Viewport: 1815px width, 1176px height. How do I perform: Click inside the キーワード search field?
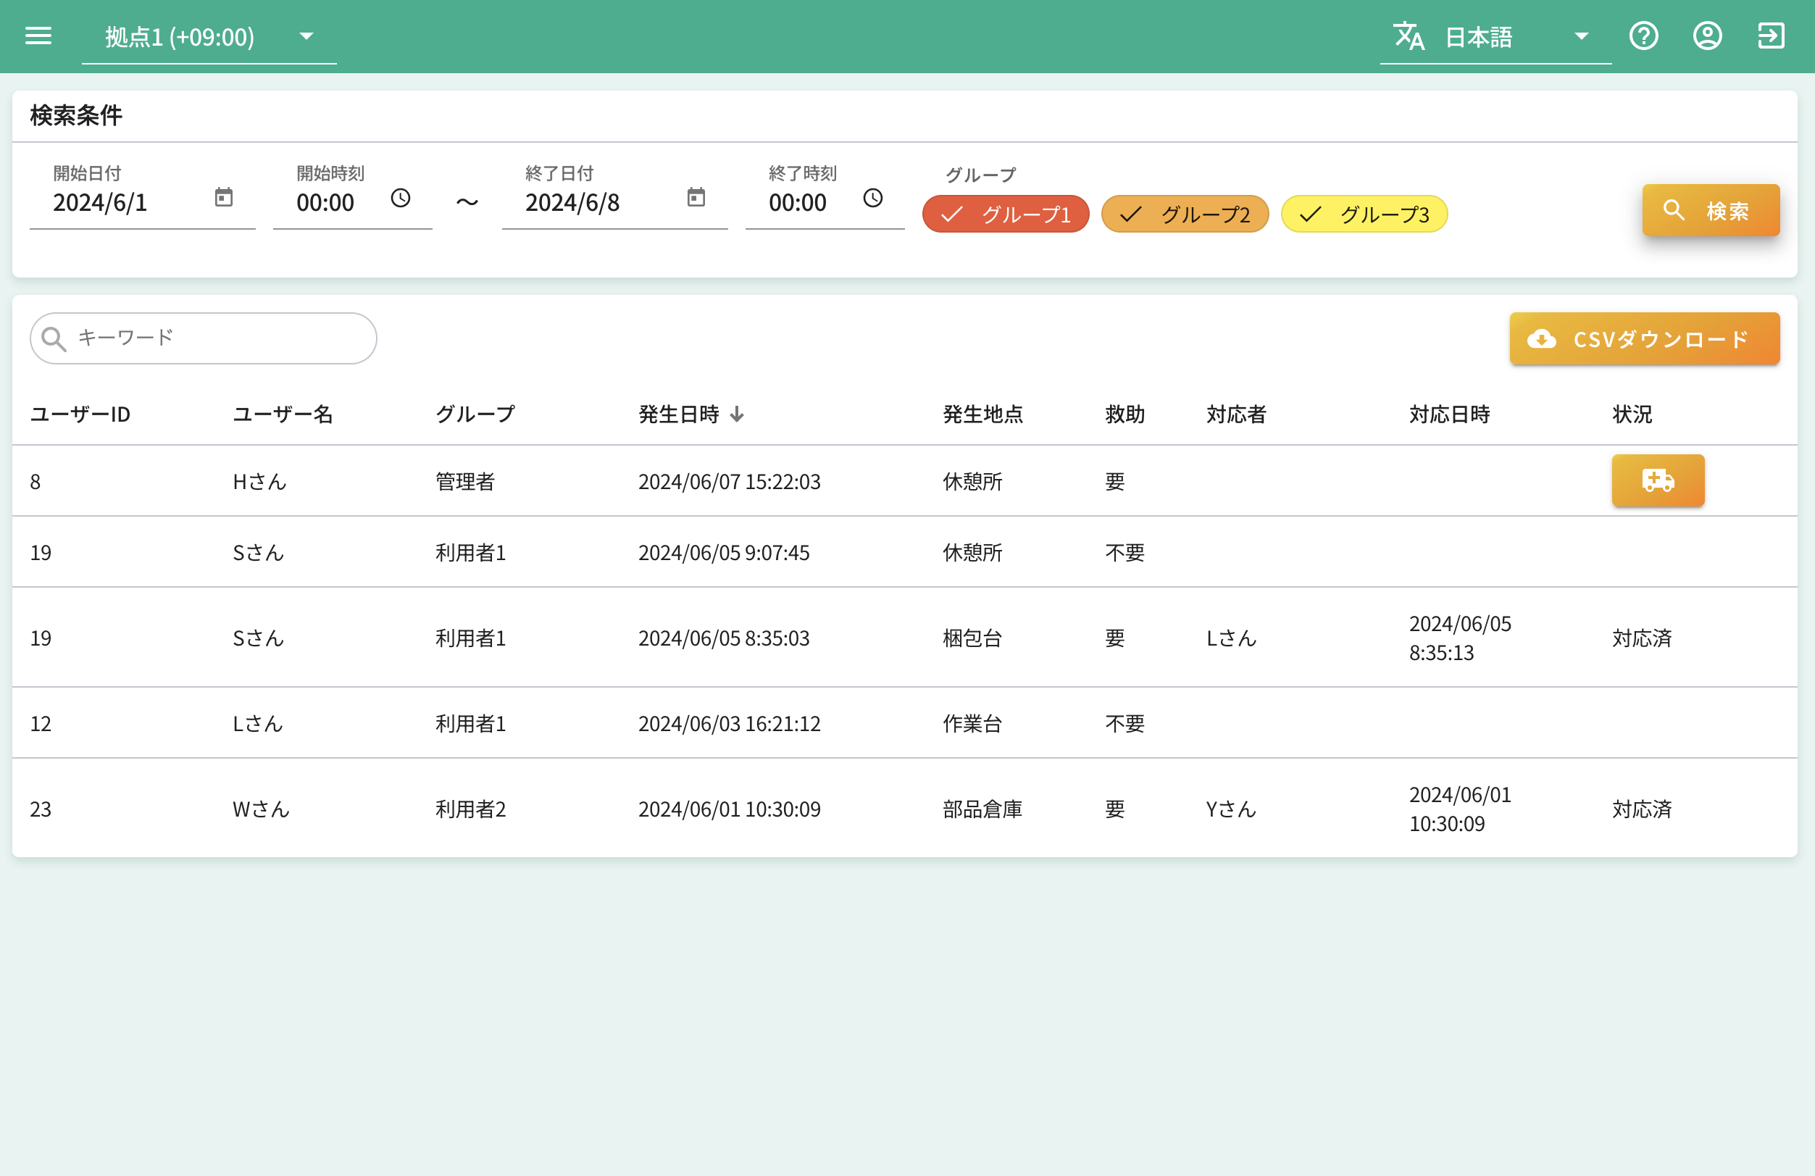click(x=202, y=338)
